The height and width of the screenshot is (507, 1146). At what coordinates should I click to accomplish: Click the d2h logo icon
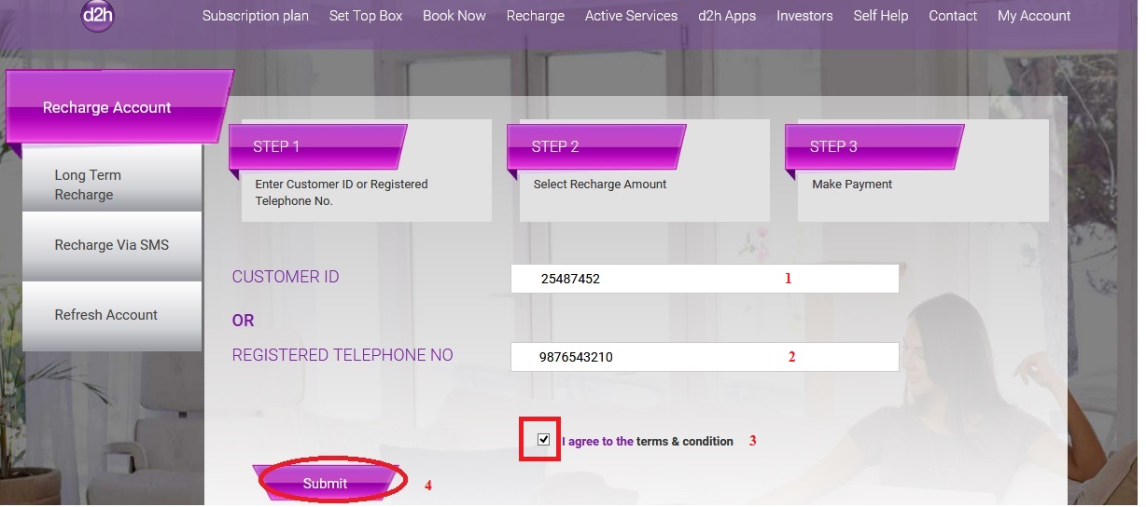click(x=97, y=16)
